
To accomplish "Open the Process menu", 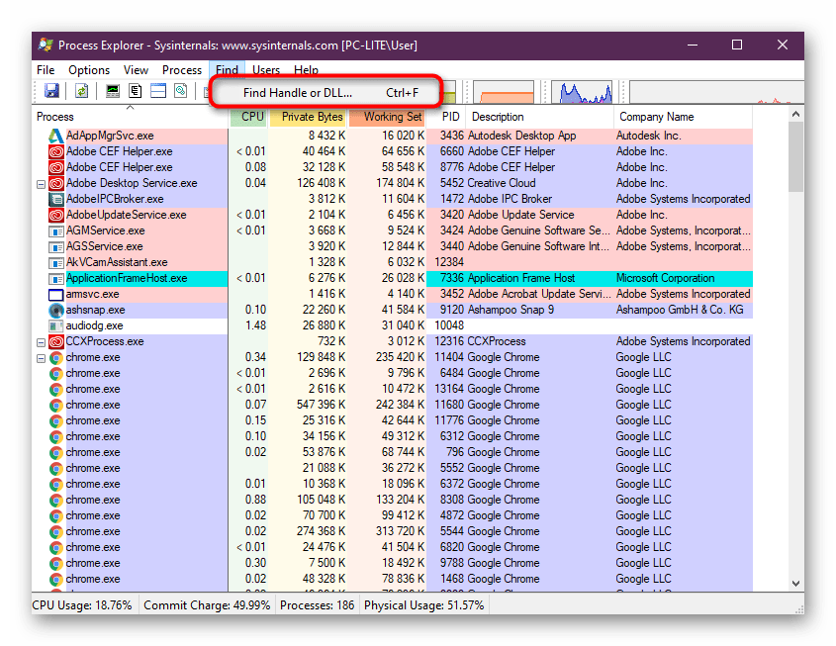I will (x=182, y=70).
